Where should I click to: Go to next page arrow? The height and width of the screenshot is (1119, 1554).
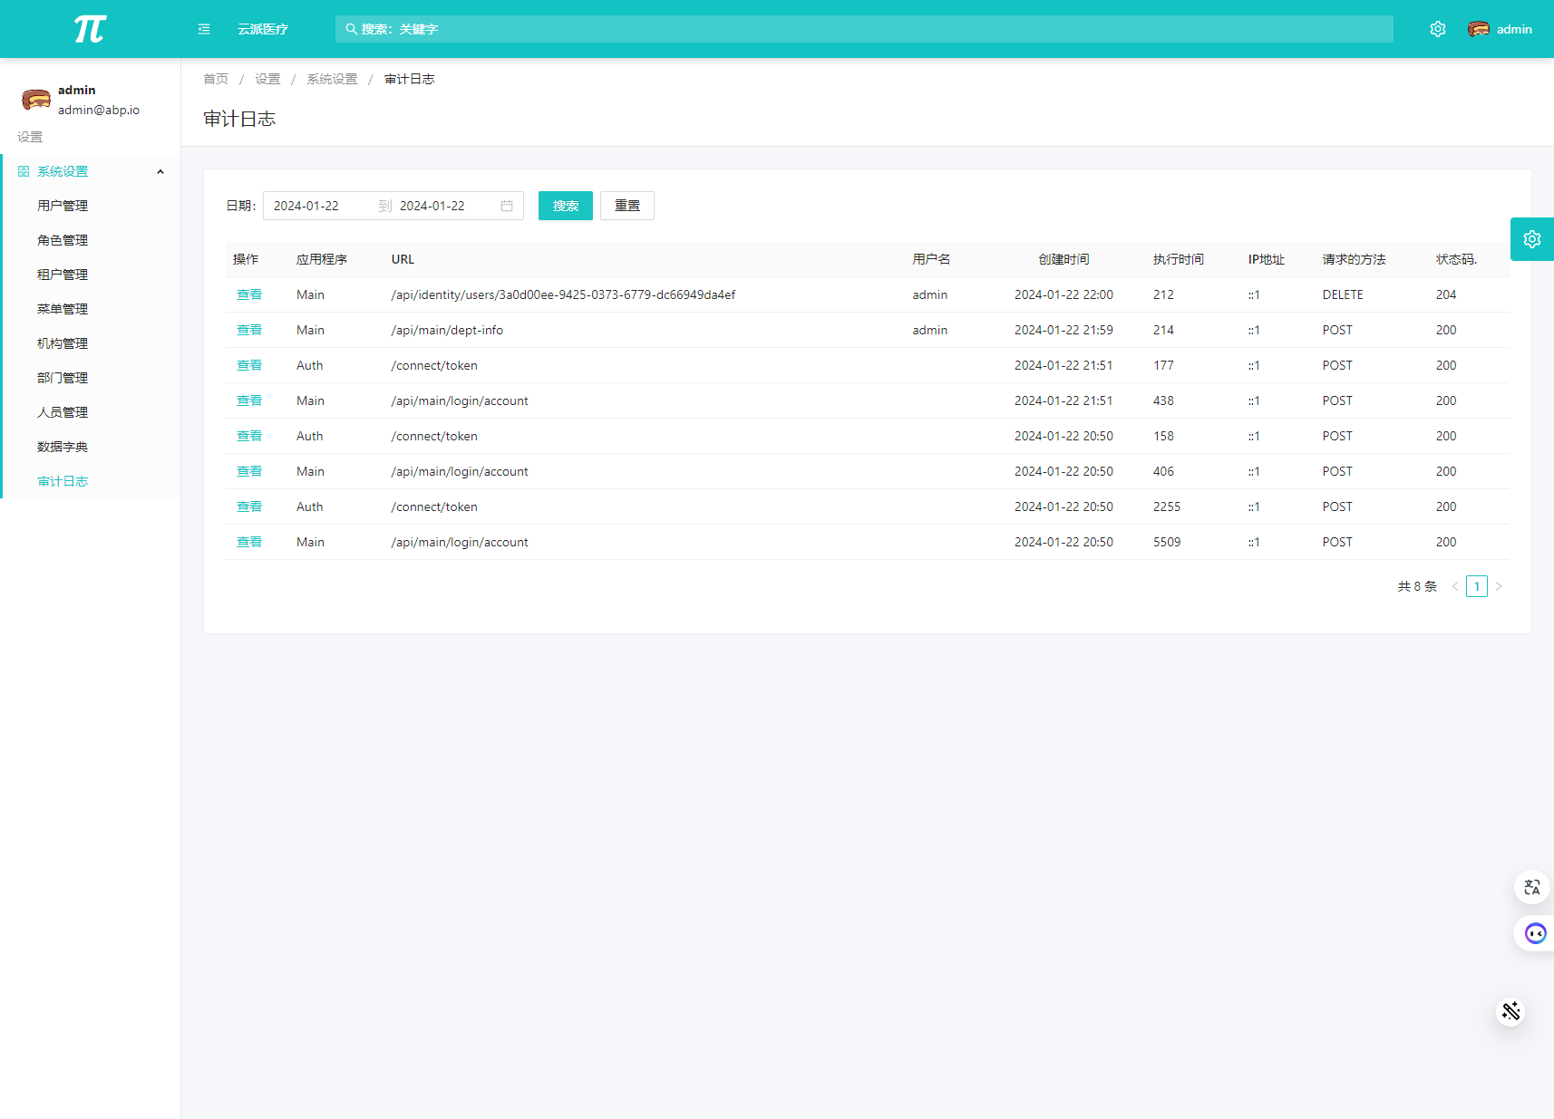1499,586
